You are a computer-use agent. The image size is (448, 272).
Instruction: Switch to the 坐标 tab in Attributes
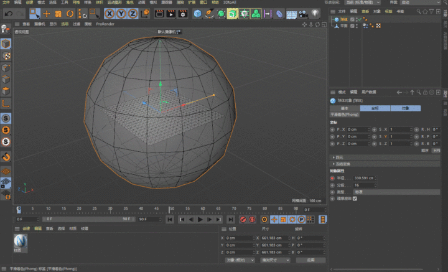point(375,108)
